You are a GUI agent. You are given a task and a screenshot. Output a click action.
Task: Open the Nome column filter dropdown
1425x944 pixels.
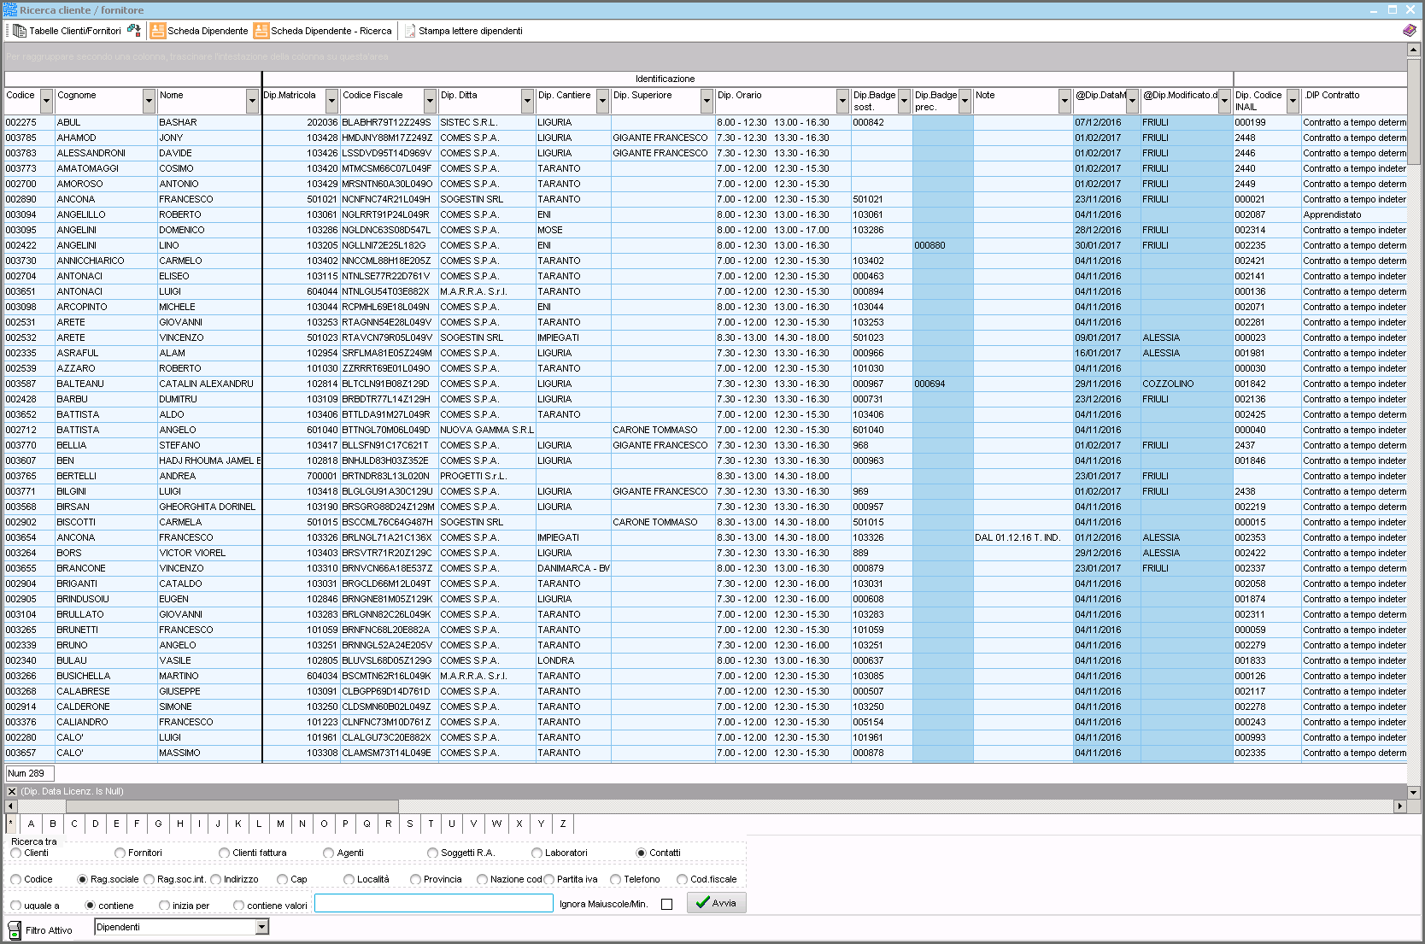(252, 101)
